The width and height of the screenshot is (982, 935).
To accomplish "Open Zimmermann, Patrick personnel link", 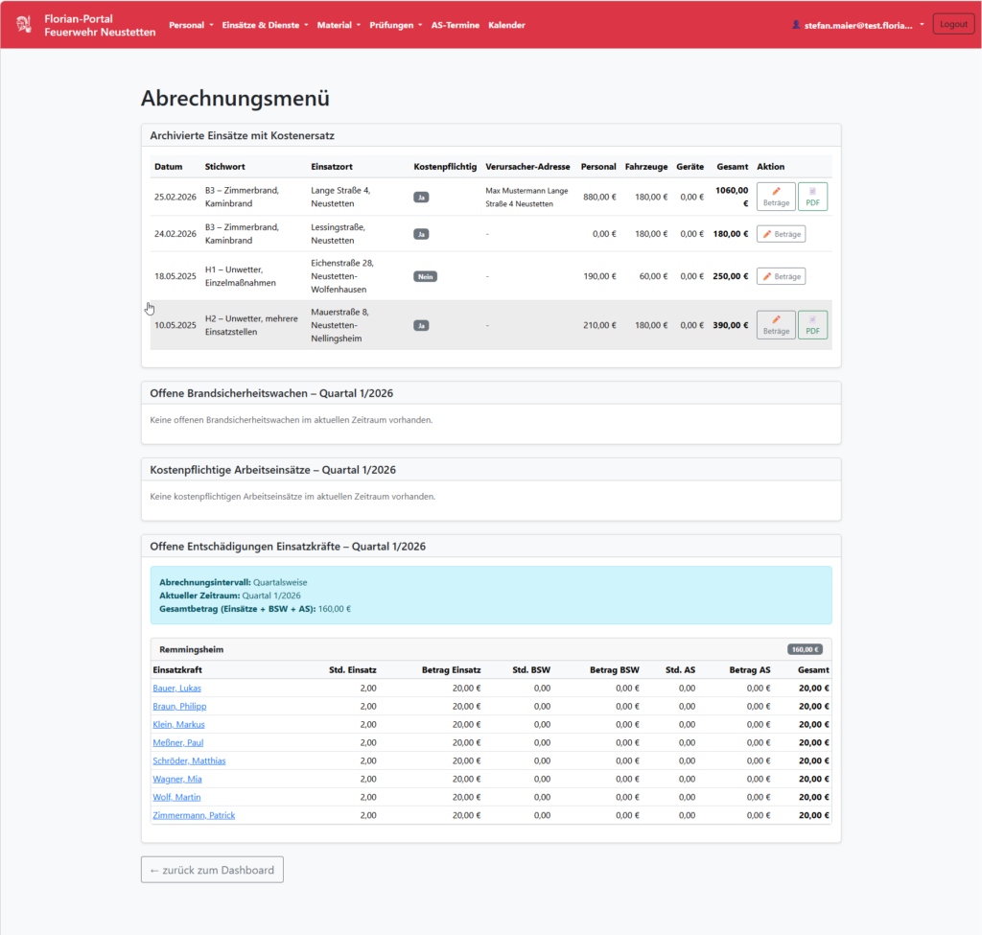I will [194, 815].
